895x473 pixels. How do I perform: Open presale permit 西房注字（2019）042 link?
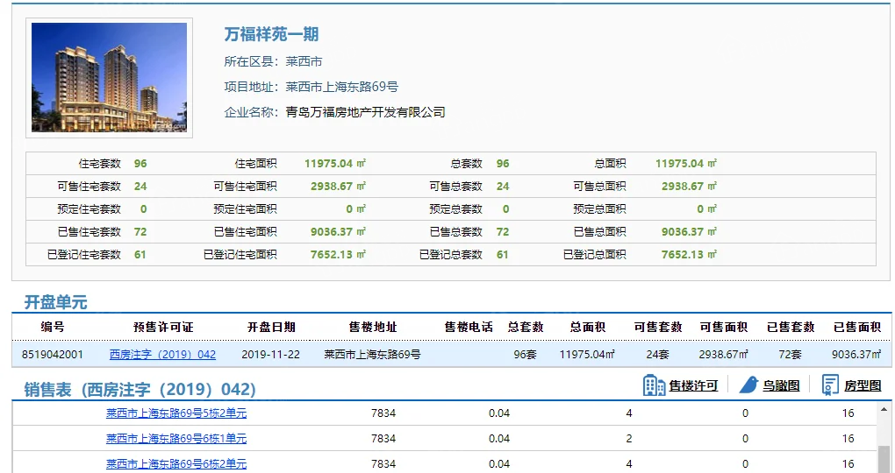tap(162, 355)
